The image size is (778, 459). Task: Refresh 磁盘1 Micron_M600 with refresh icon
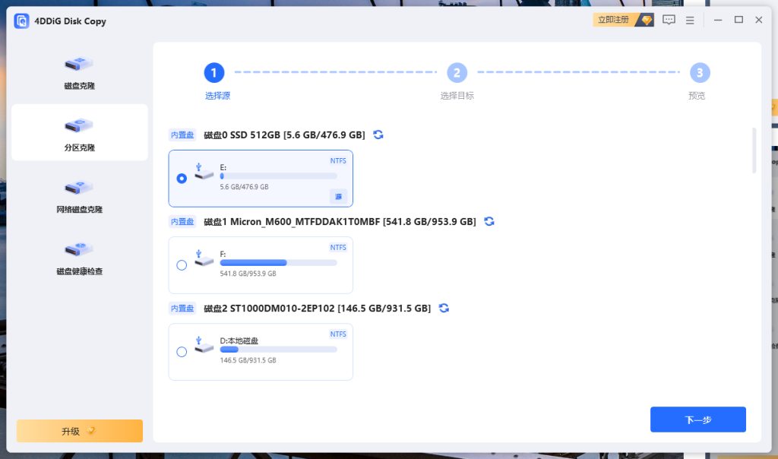click(x=489, y=221)
